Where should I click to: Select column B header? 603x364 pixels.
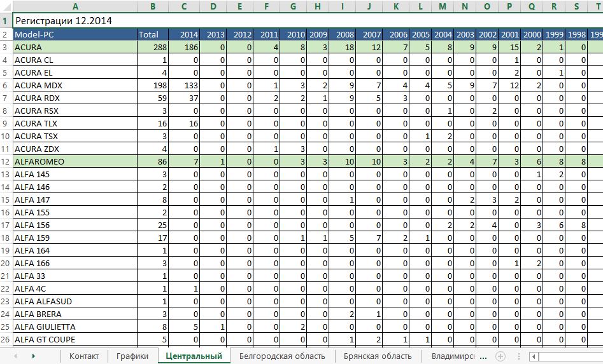[x=153, y=6]
